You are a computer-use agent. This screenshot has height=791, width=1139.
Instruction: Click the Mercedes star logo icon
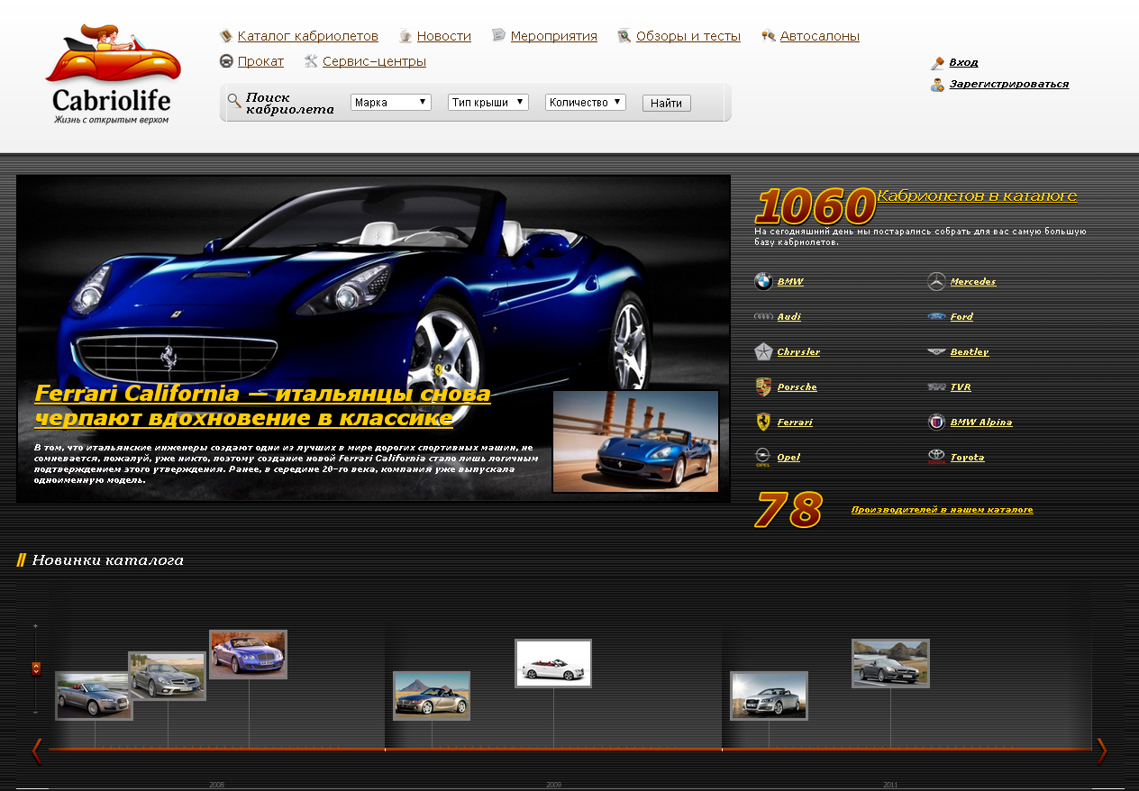[x=936, y=282]
